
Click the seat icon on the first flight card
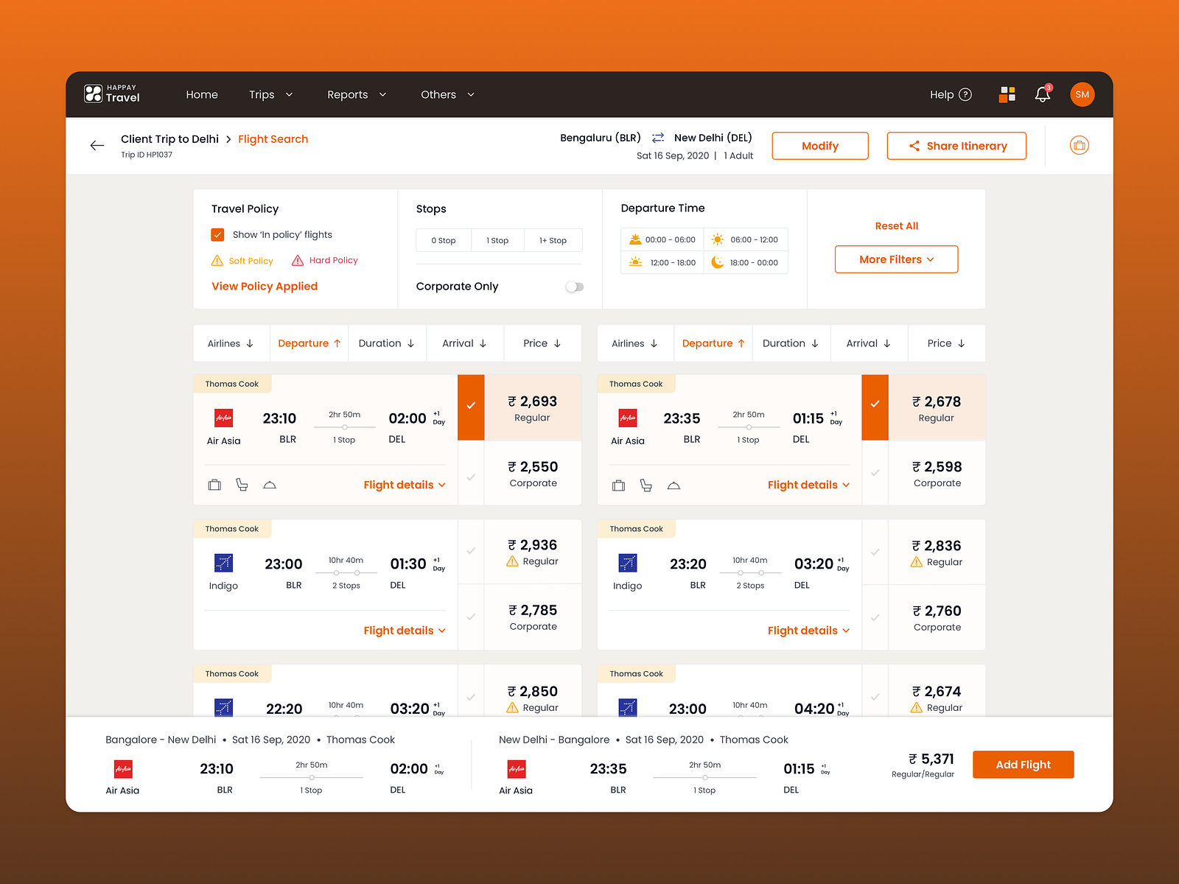click(242, 485)
